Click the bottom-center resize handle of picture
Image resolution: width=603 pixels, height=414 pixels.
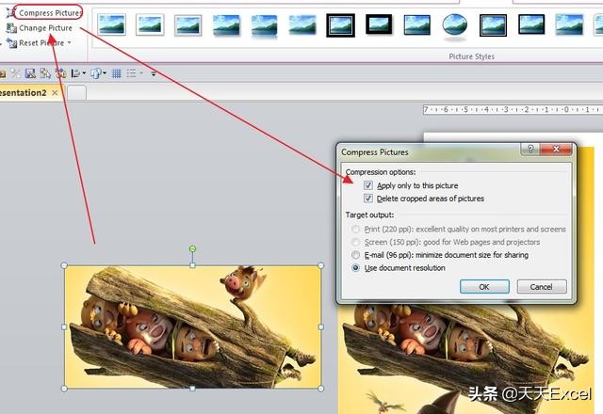(x=192, y=389)
